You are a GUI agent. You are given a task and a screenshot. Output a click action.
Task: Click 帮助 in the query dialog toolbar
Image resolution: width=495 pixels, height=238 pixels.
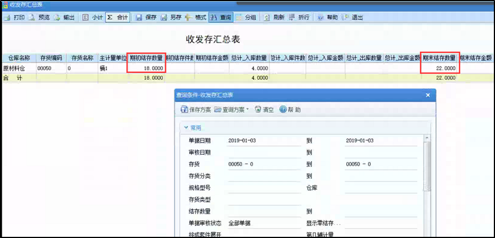point(290,109)
